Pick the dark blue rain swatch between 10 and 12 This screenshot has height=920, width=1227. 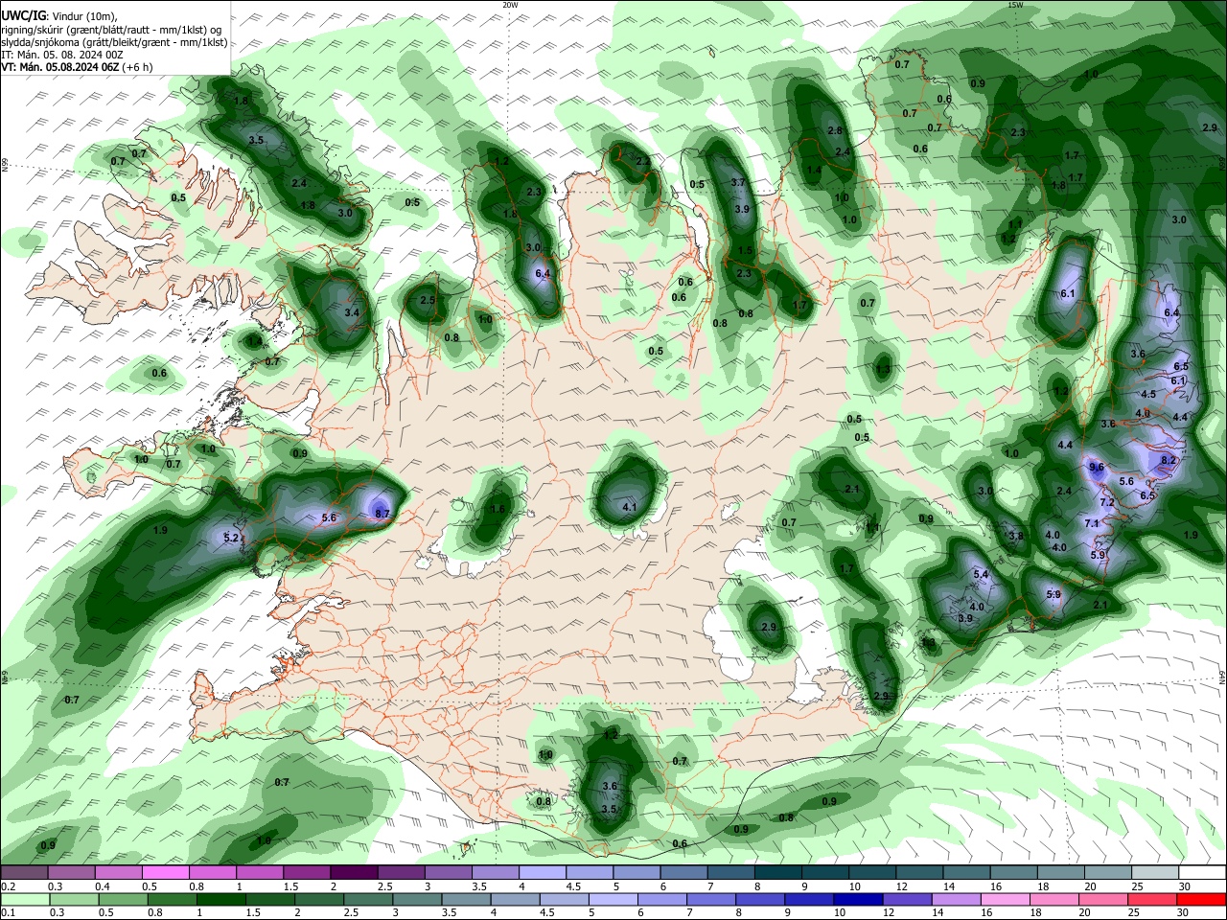(856, 899)
